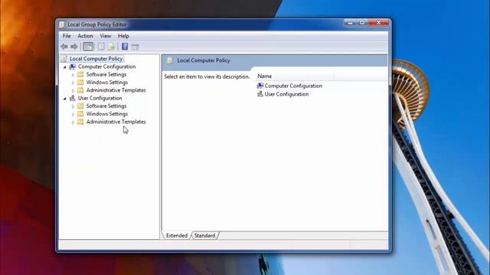Click the Computer Configuration icon in the Name list
The height and width of the screenshot is (275, 490).
click(260, 86)
